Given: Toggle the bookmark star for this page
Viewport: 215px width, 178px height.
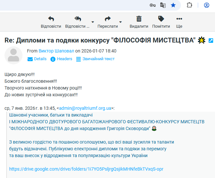Looking at the screenshot, I should coord(173,5).
